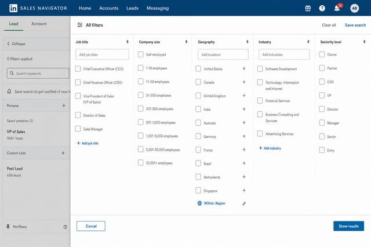The width and height of the screenshot is (371, 247).
Task: Expand Persona with its plus button
Action: [x=64, y=106]
